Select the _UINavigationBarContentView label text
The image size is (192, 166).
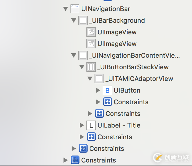135,55
